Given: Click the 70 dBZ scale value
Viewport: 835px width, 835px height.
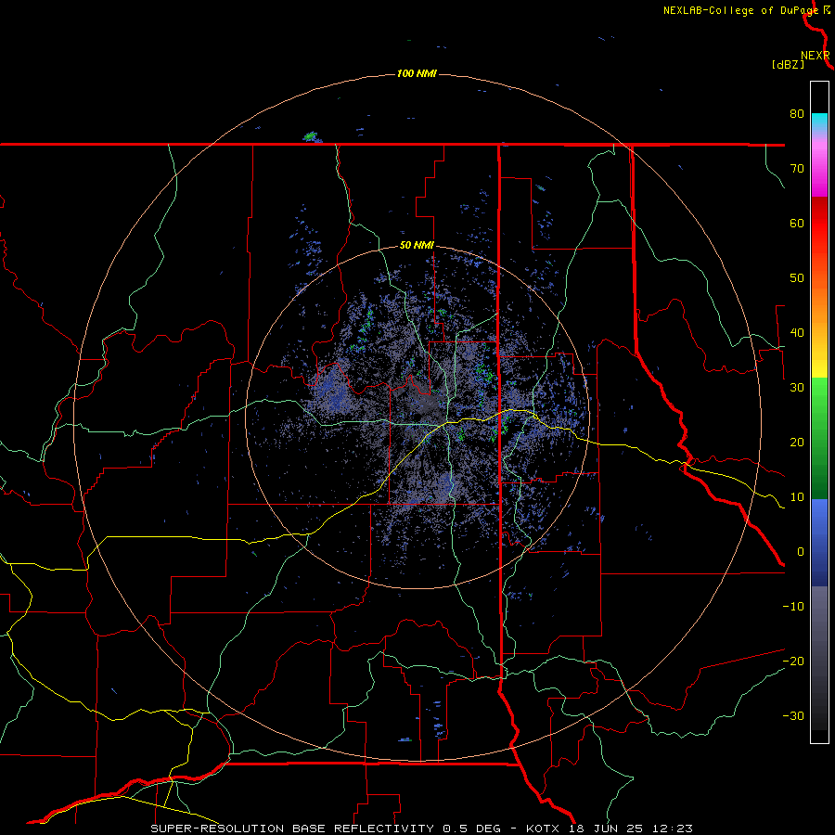Looking at the screenshot, I should (797, 169).
